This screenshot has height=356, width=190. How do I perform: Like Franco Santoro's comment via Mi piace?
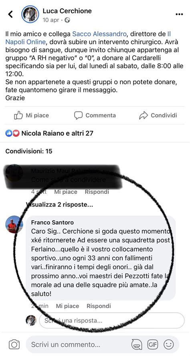[x=67, y=306]
